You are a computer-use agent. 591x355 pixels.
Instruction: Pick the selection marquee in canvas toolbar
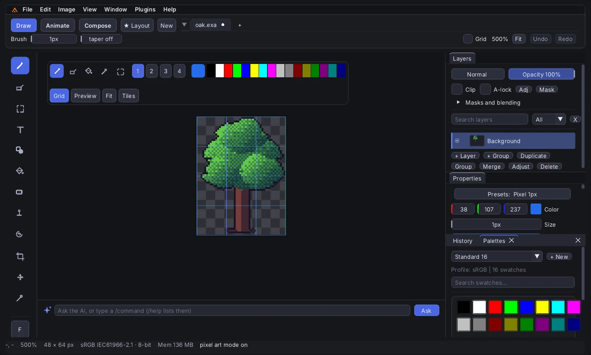(x=120, y=72)
